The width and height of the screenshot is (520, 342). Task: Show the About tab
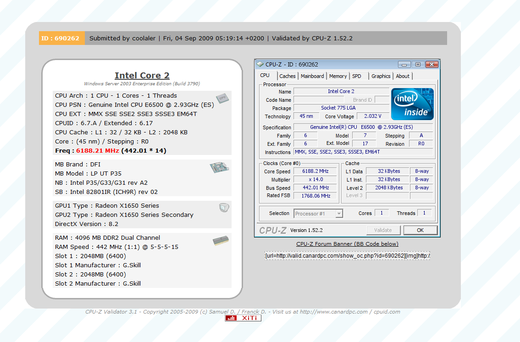(x=403, y=76)
